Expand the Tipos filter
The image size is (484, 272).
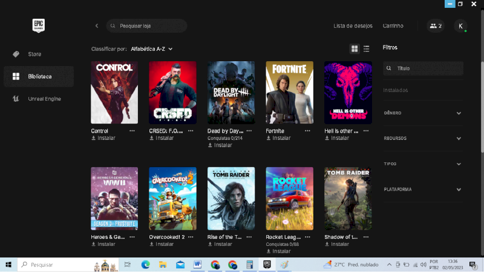pyautogui.click(x=423, y=164)
